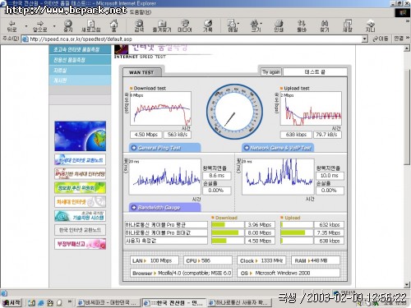
Task: Click the Try again button
Action: (270, 72)
